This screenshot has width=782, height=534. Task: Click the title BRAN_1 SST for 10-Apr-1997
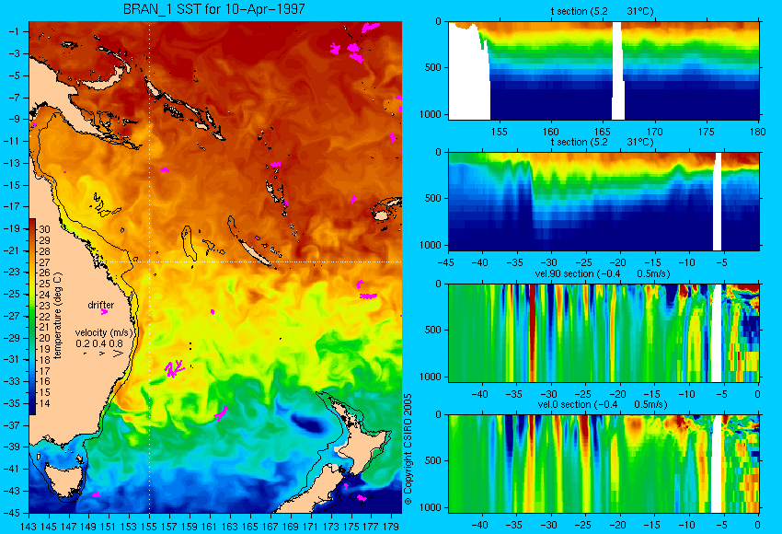(213, 9)
